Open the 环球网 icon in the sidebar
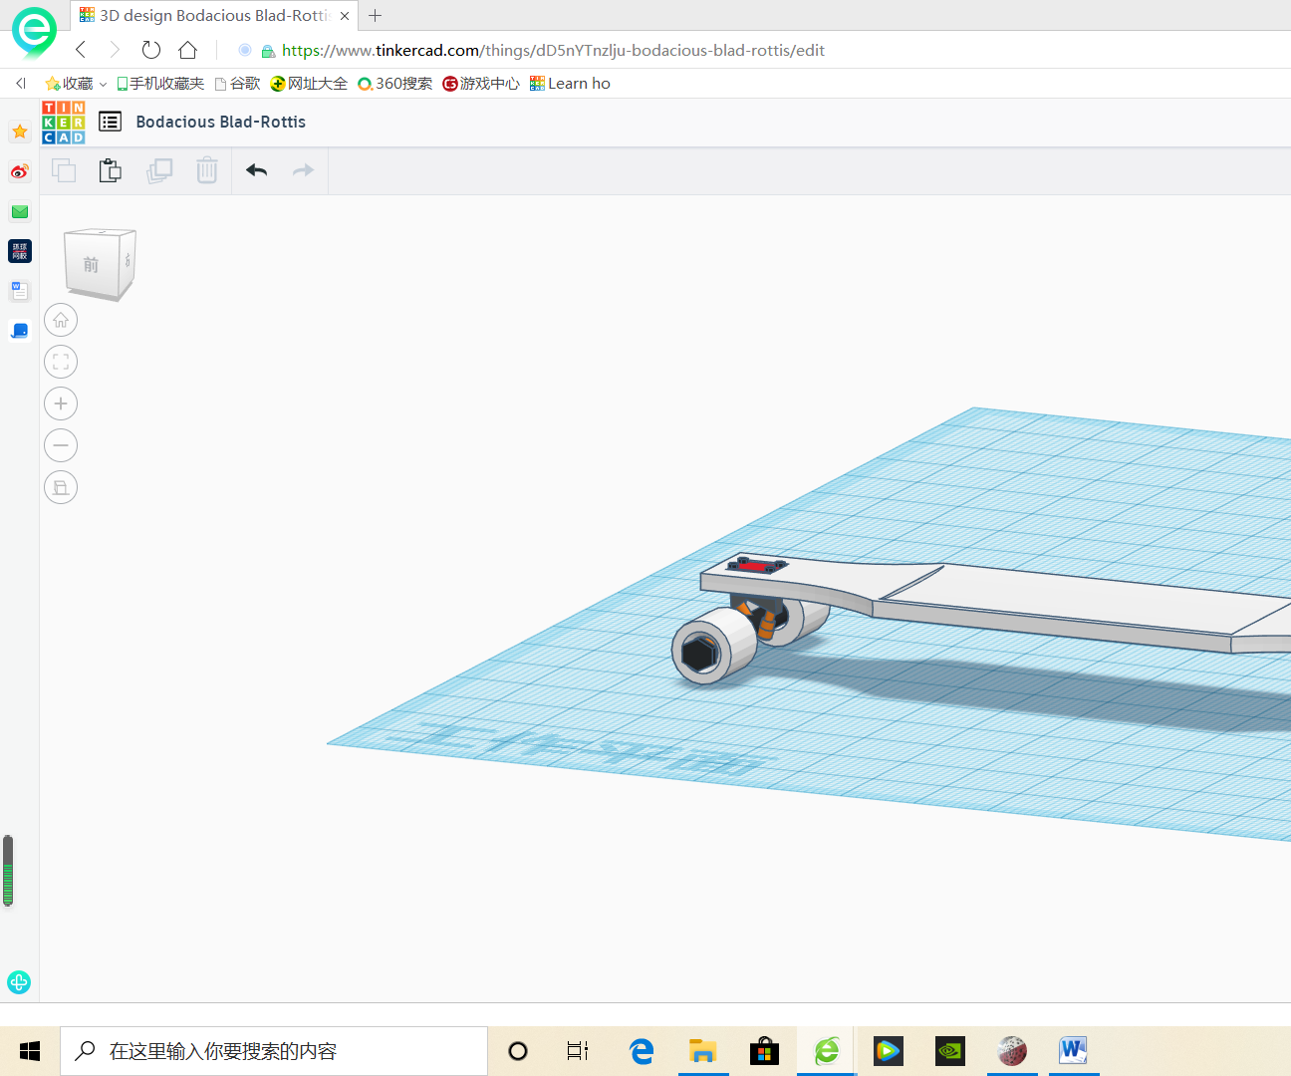Screen dimensions: 1291x1076 tap(20, 251)
